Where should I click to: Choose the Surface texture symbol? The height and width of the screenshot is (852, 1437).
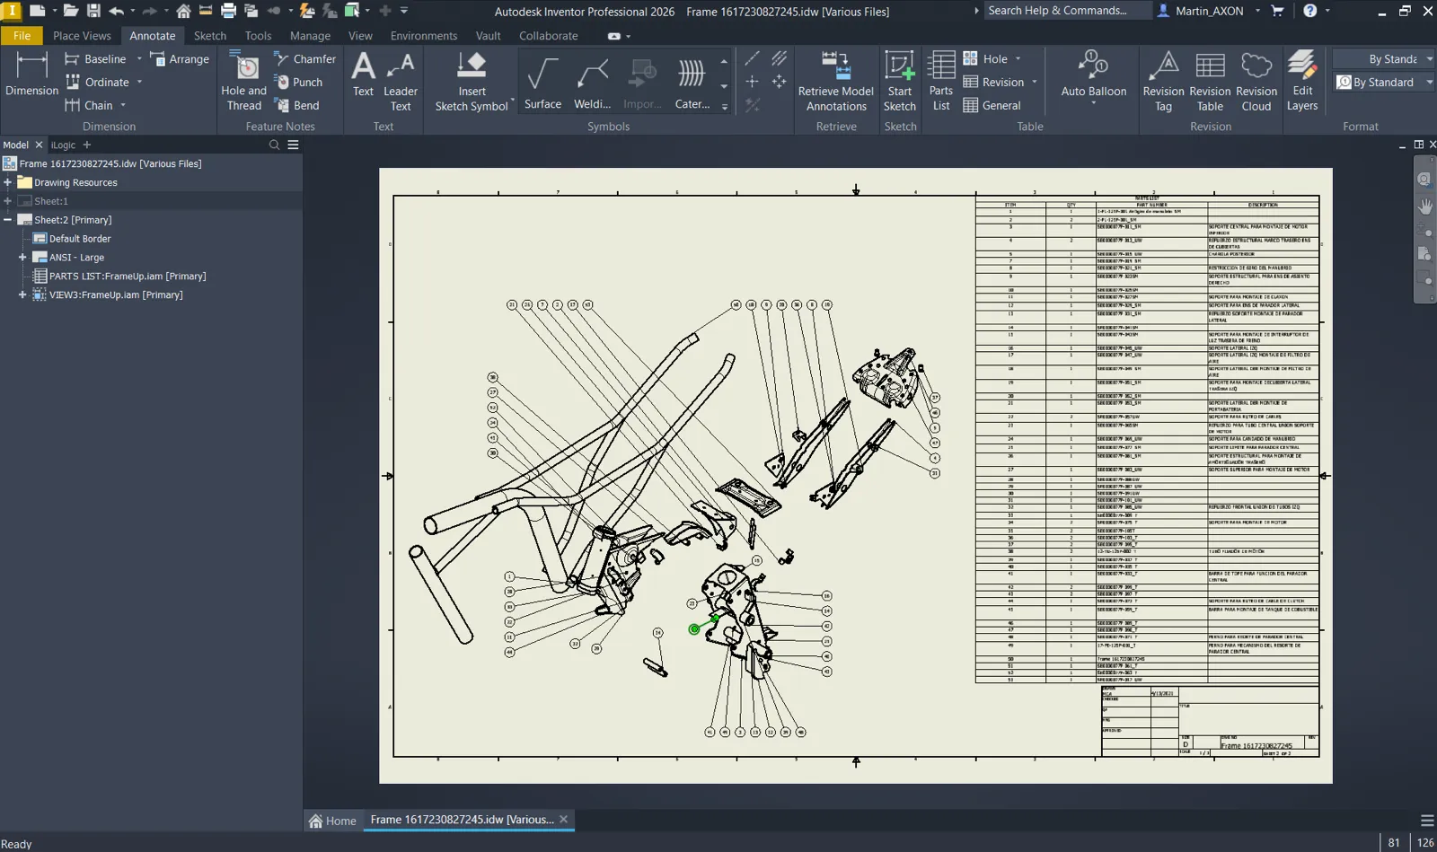(x=542, y=82)
